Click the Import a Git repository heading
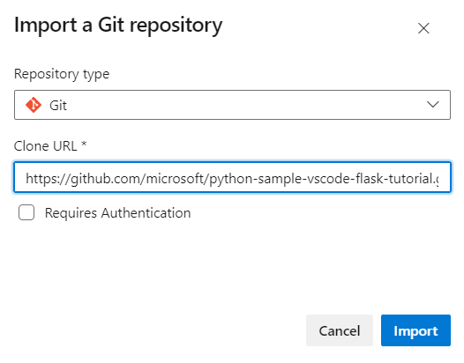The image size is (464, 363). 118,26
